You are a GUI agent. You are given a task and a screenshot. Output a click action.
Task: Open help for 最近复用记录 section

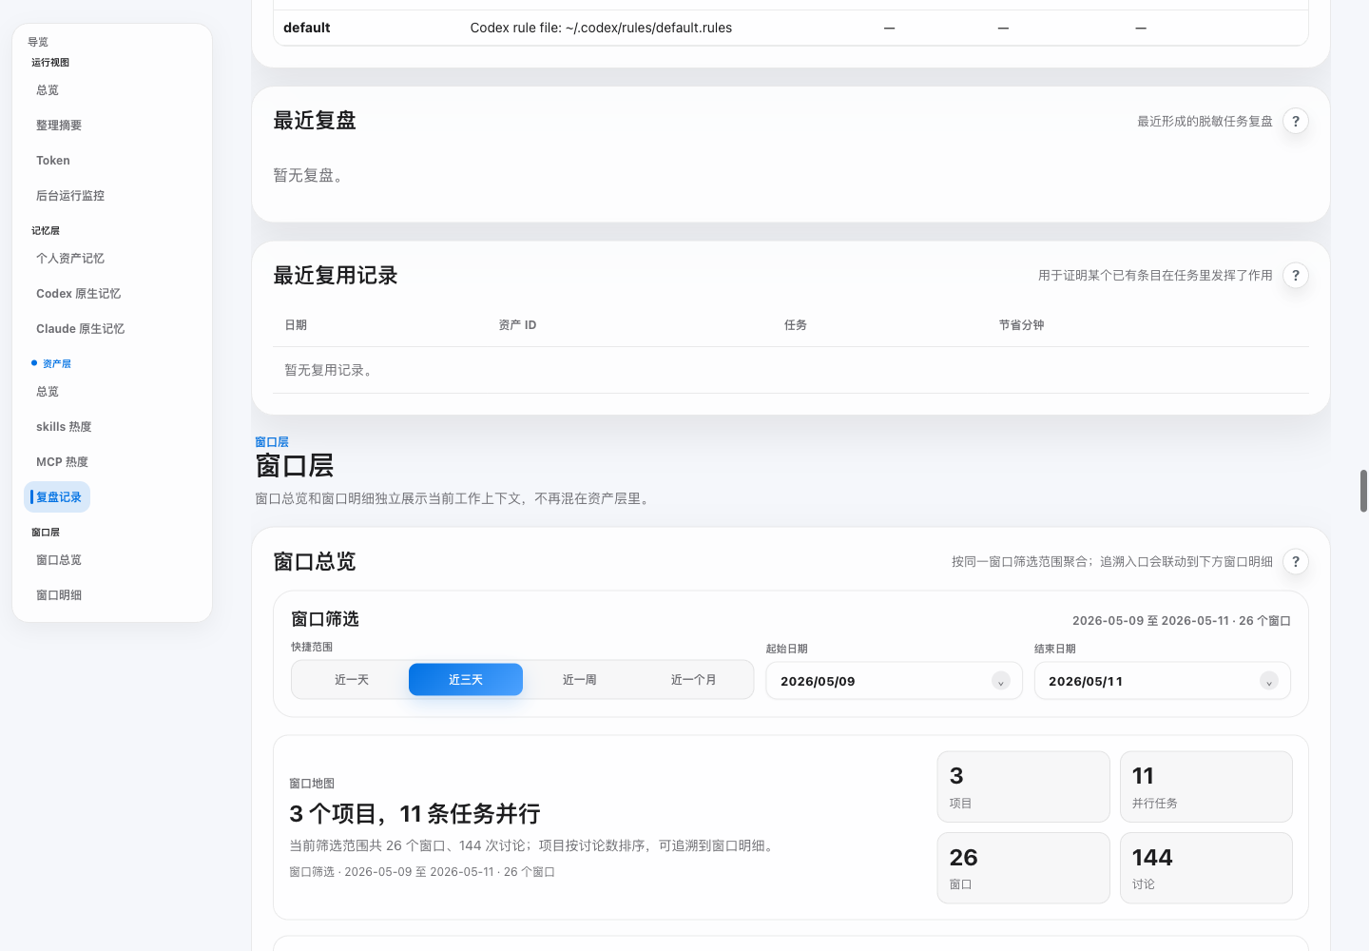(x=1295, y=276)
